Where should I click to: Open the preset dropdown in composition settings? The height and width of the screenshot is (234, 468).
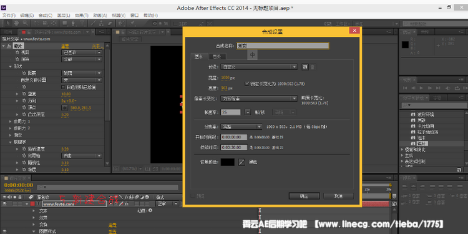coord(259,67)
